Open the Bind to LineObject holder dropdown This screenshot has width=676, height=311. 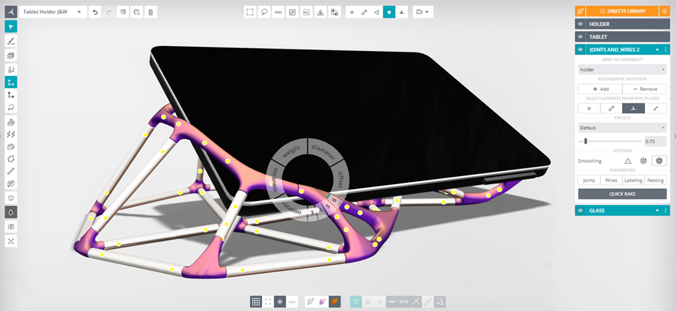click(622, 70)
